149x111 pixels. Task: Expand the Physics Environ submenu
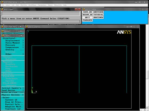13,95
